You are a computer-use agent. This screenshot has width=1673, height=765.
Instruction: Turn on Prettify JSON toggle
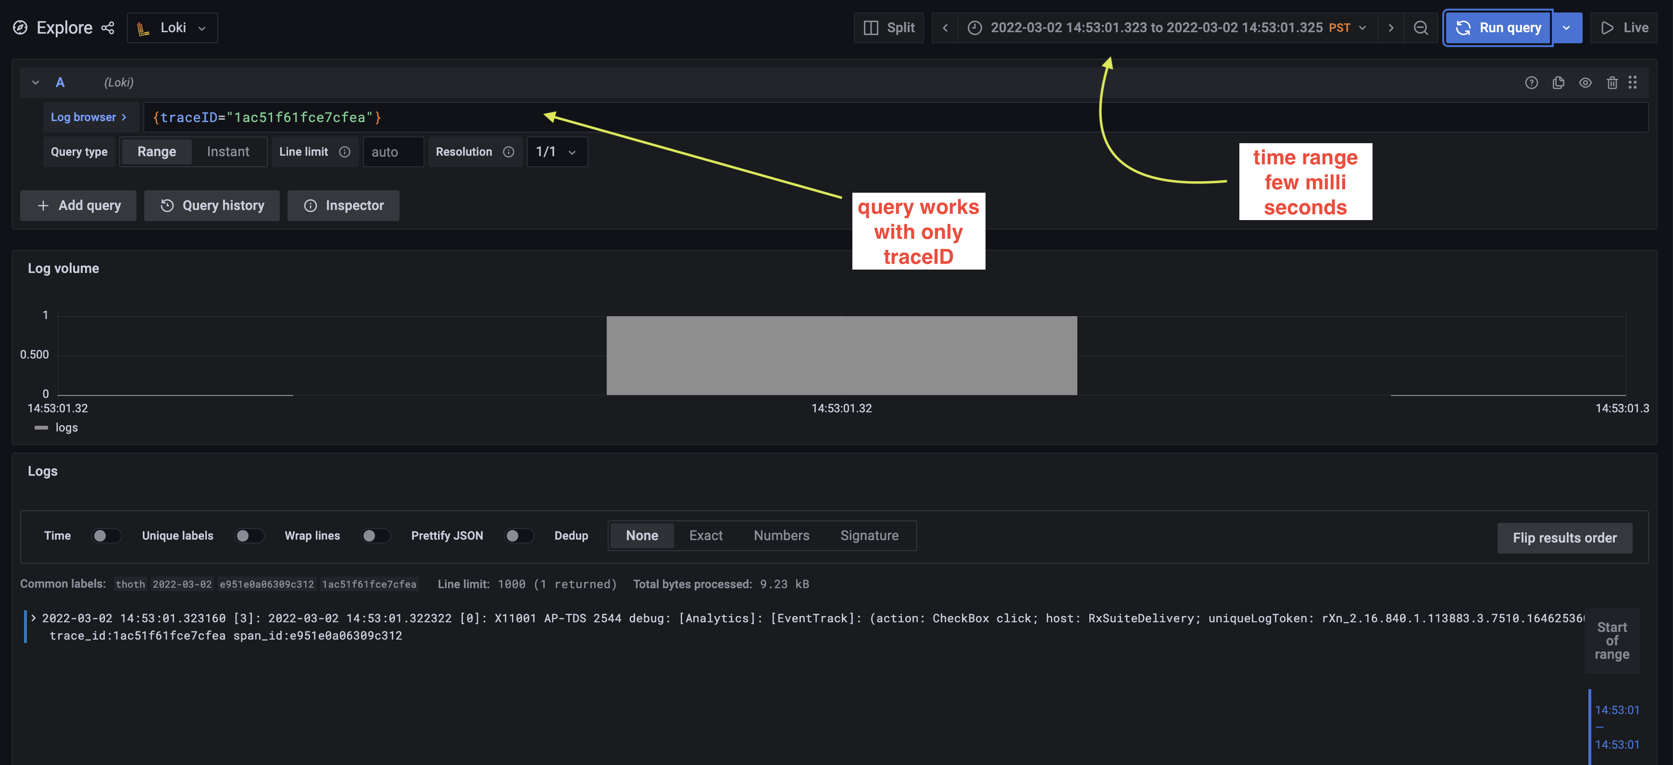(519, 536)
